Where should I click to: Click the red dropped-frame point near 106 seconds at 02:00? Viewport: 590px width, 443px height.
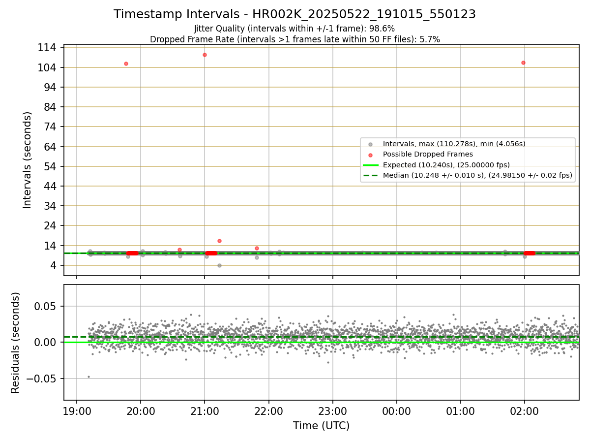coord(523,63)
